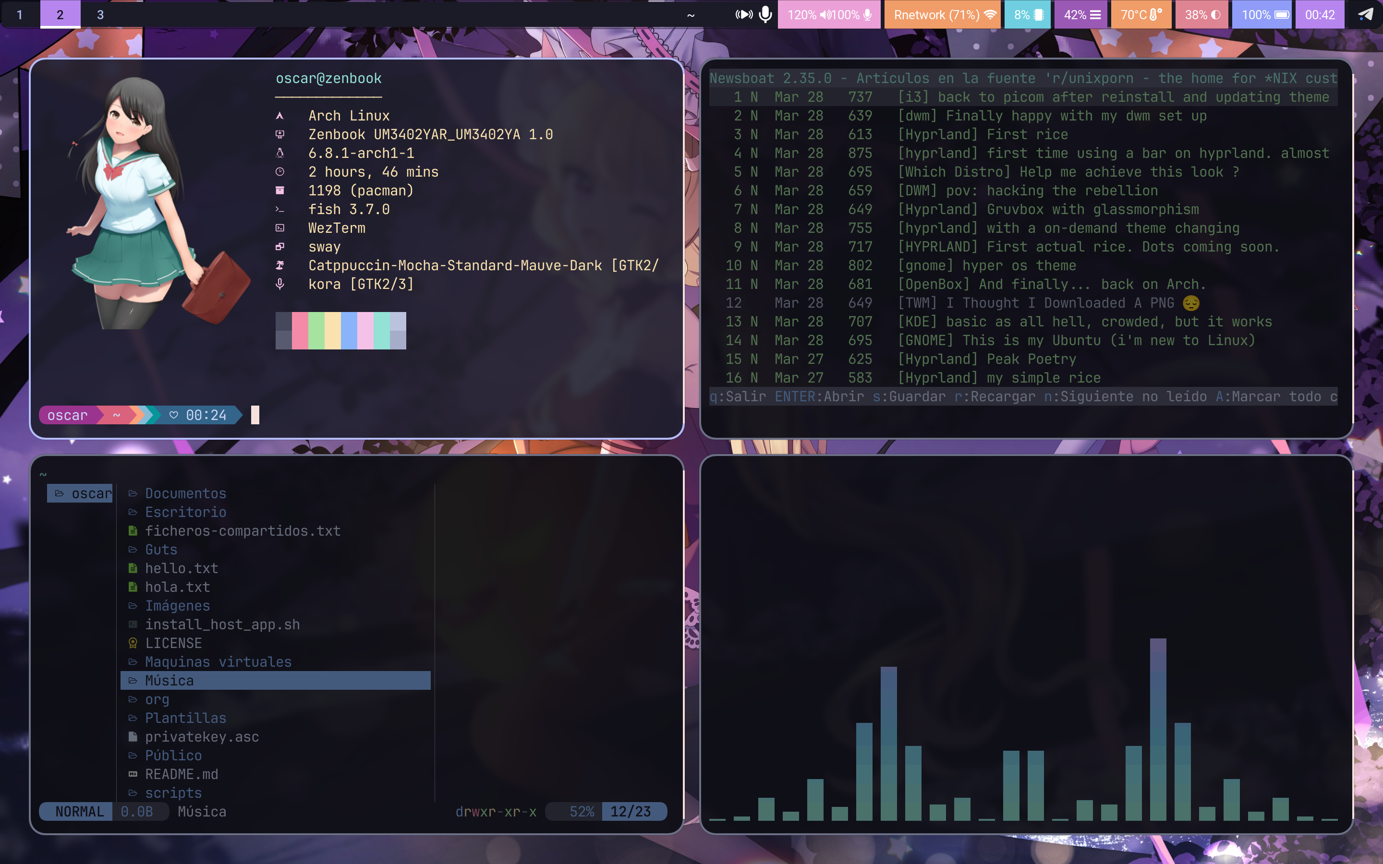Screen dimensions: 1383x864
Task: Click the markdown icon beside README.md
Action: pos(133,774)
